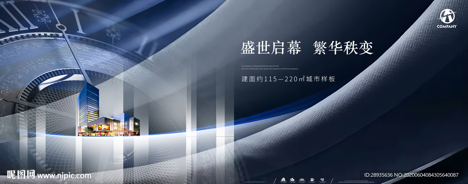Click the headline text 繁华秩变
Screen dimensions: 468x184
(343, 48)
